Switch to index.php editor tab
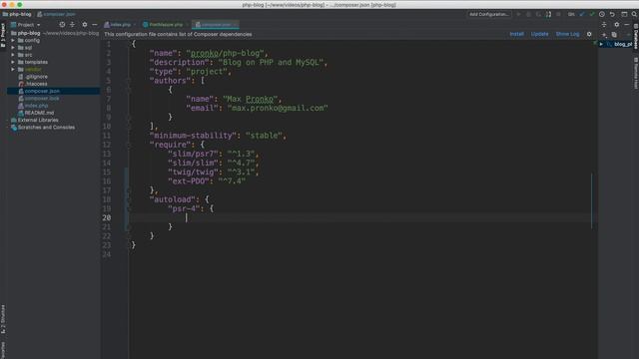This screenshot has height=359, width=639. [120, 24]
